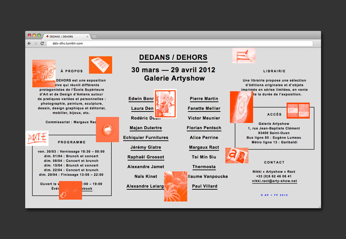The height and width of the screenshot is (239, 346).
Task: Click the ACCÈS heading
Action: click(x=274, y=114)
